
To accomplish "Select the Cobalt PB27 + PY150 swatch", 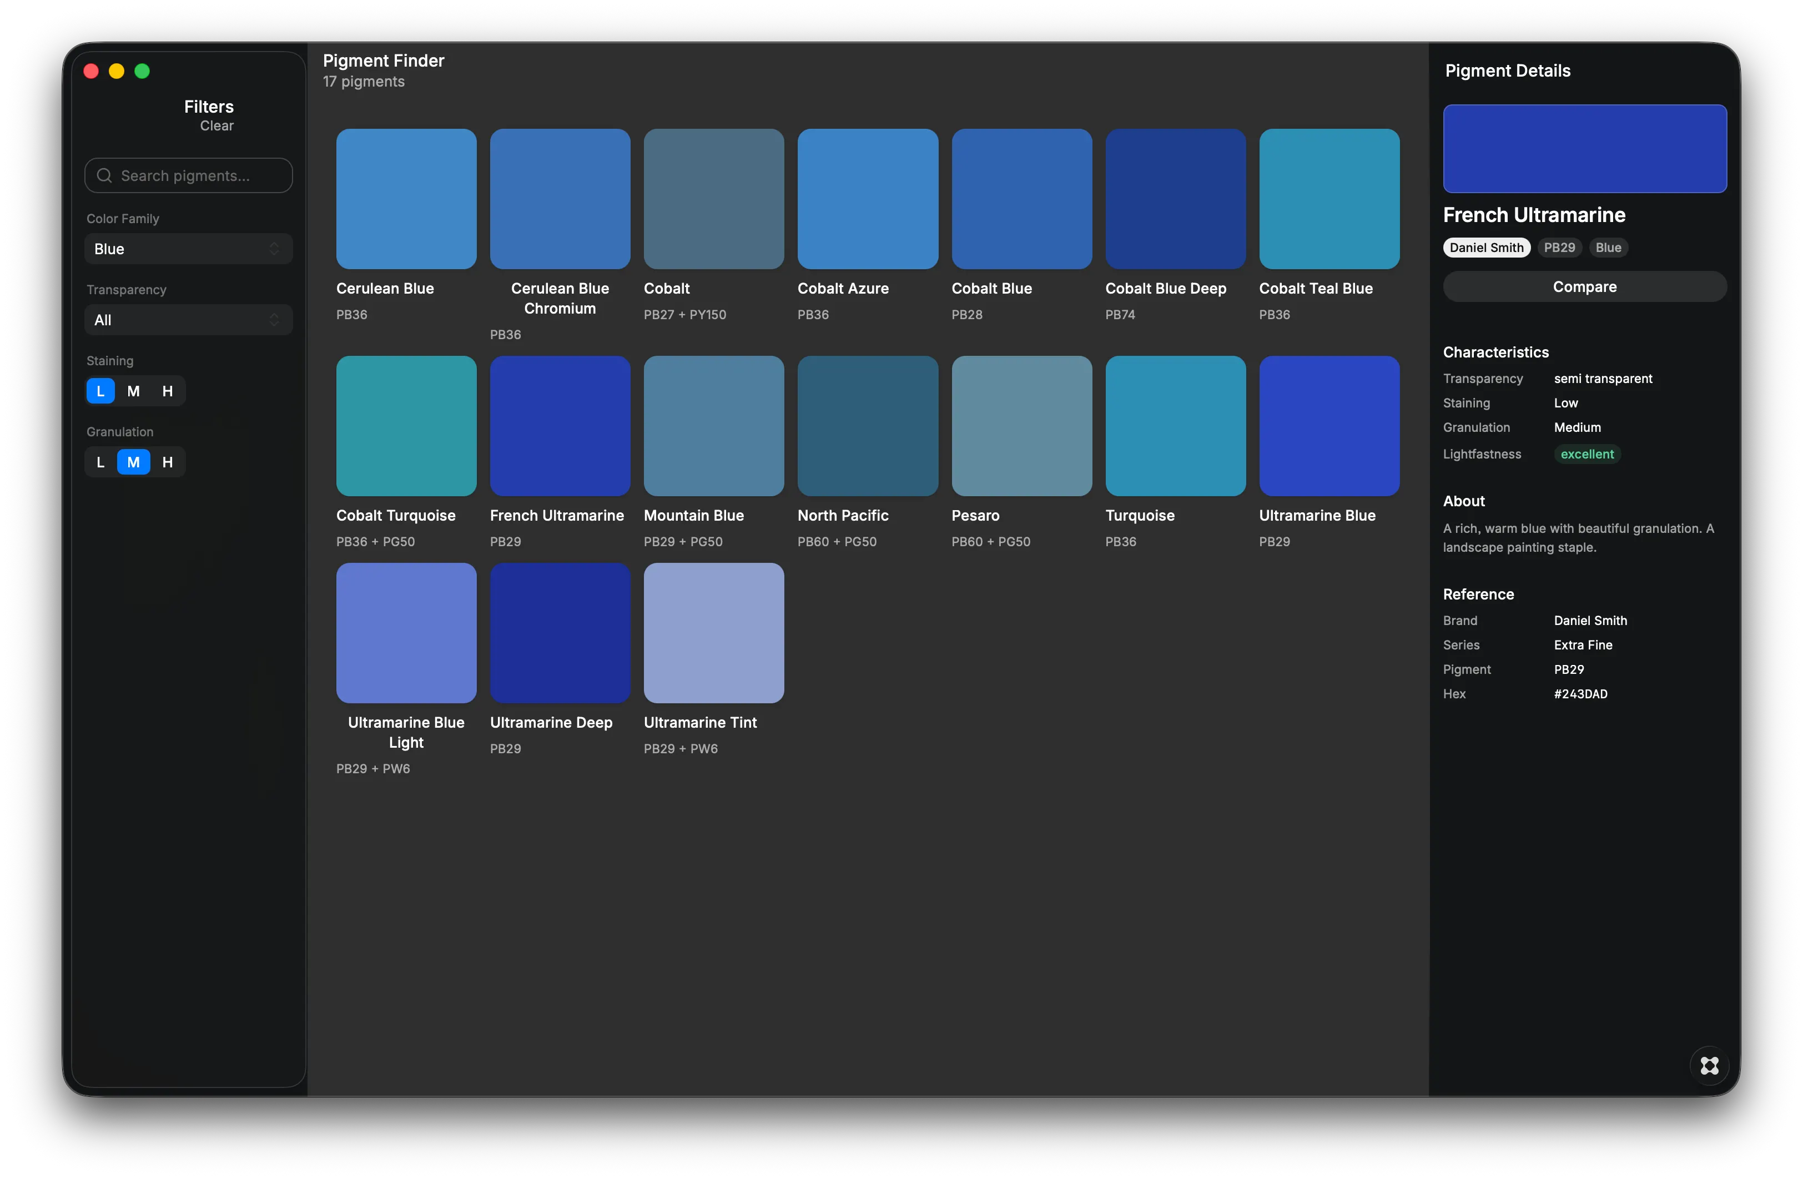I will 714,199.
